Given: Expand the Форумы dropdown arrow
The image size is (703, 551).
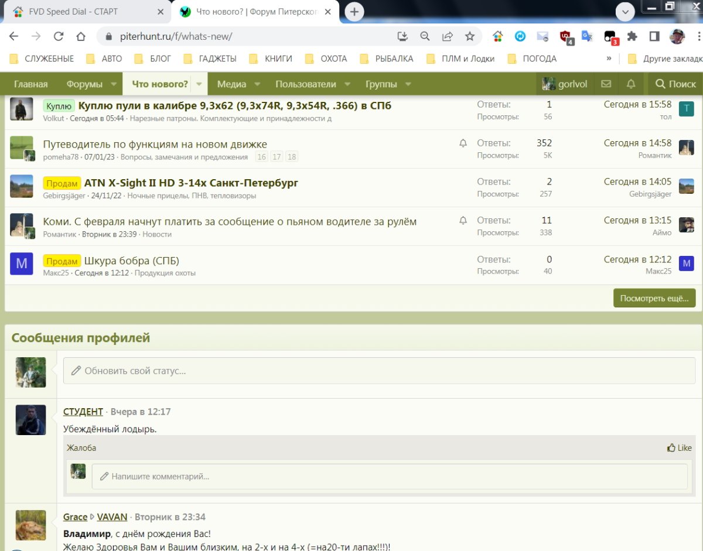Looking at the screenshot, I should point(114,84).
